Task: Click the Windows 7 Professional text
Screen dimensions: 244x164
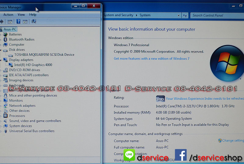Action: tap(131, 45)
